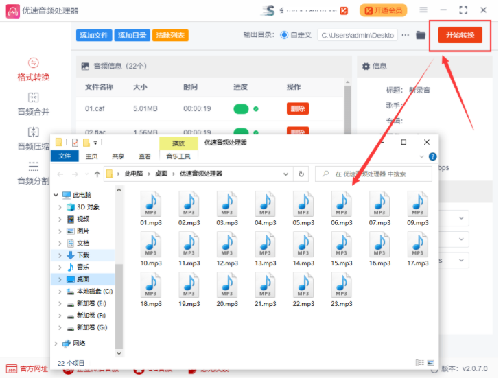Click the three-dots browse output path button
Viewport: 503px width, 378px height.
(406, 35)
